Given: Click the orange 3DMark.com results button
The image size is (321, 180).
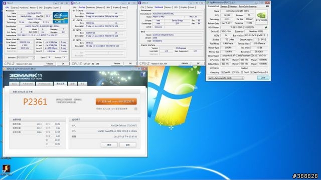Looking at the screenshot, I should 116,101.
